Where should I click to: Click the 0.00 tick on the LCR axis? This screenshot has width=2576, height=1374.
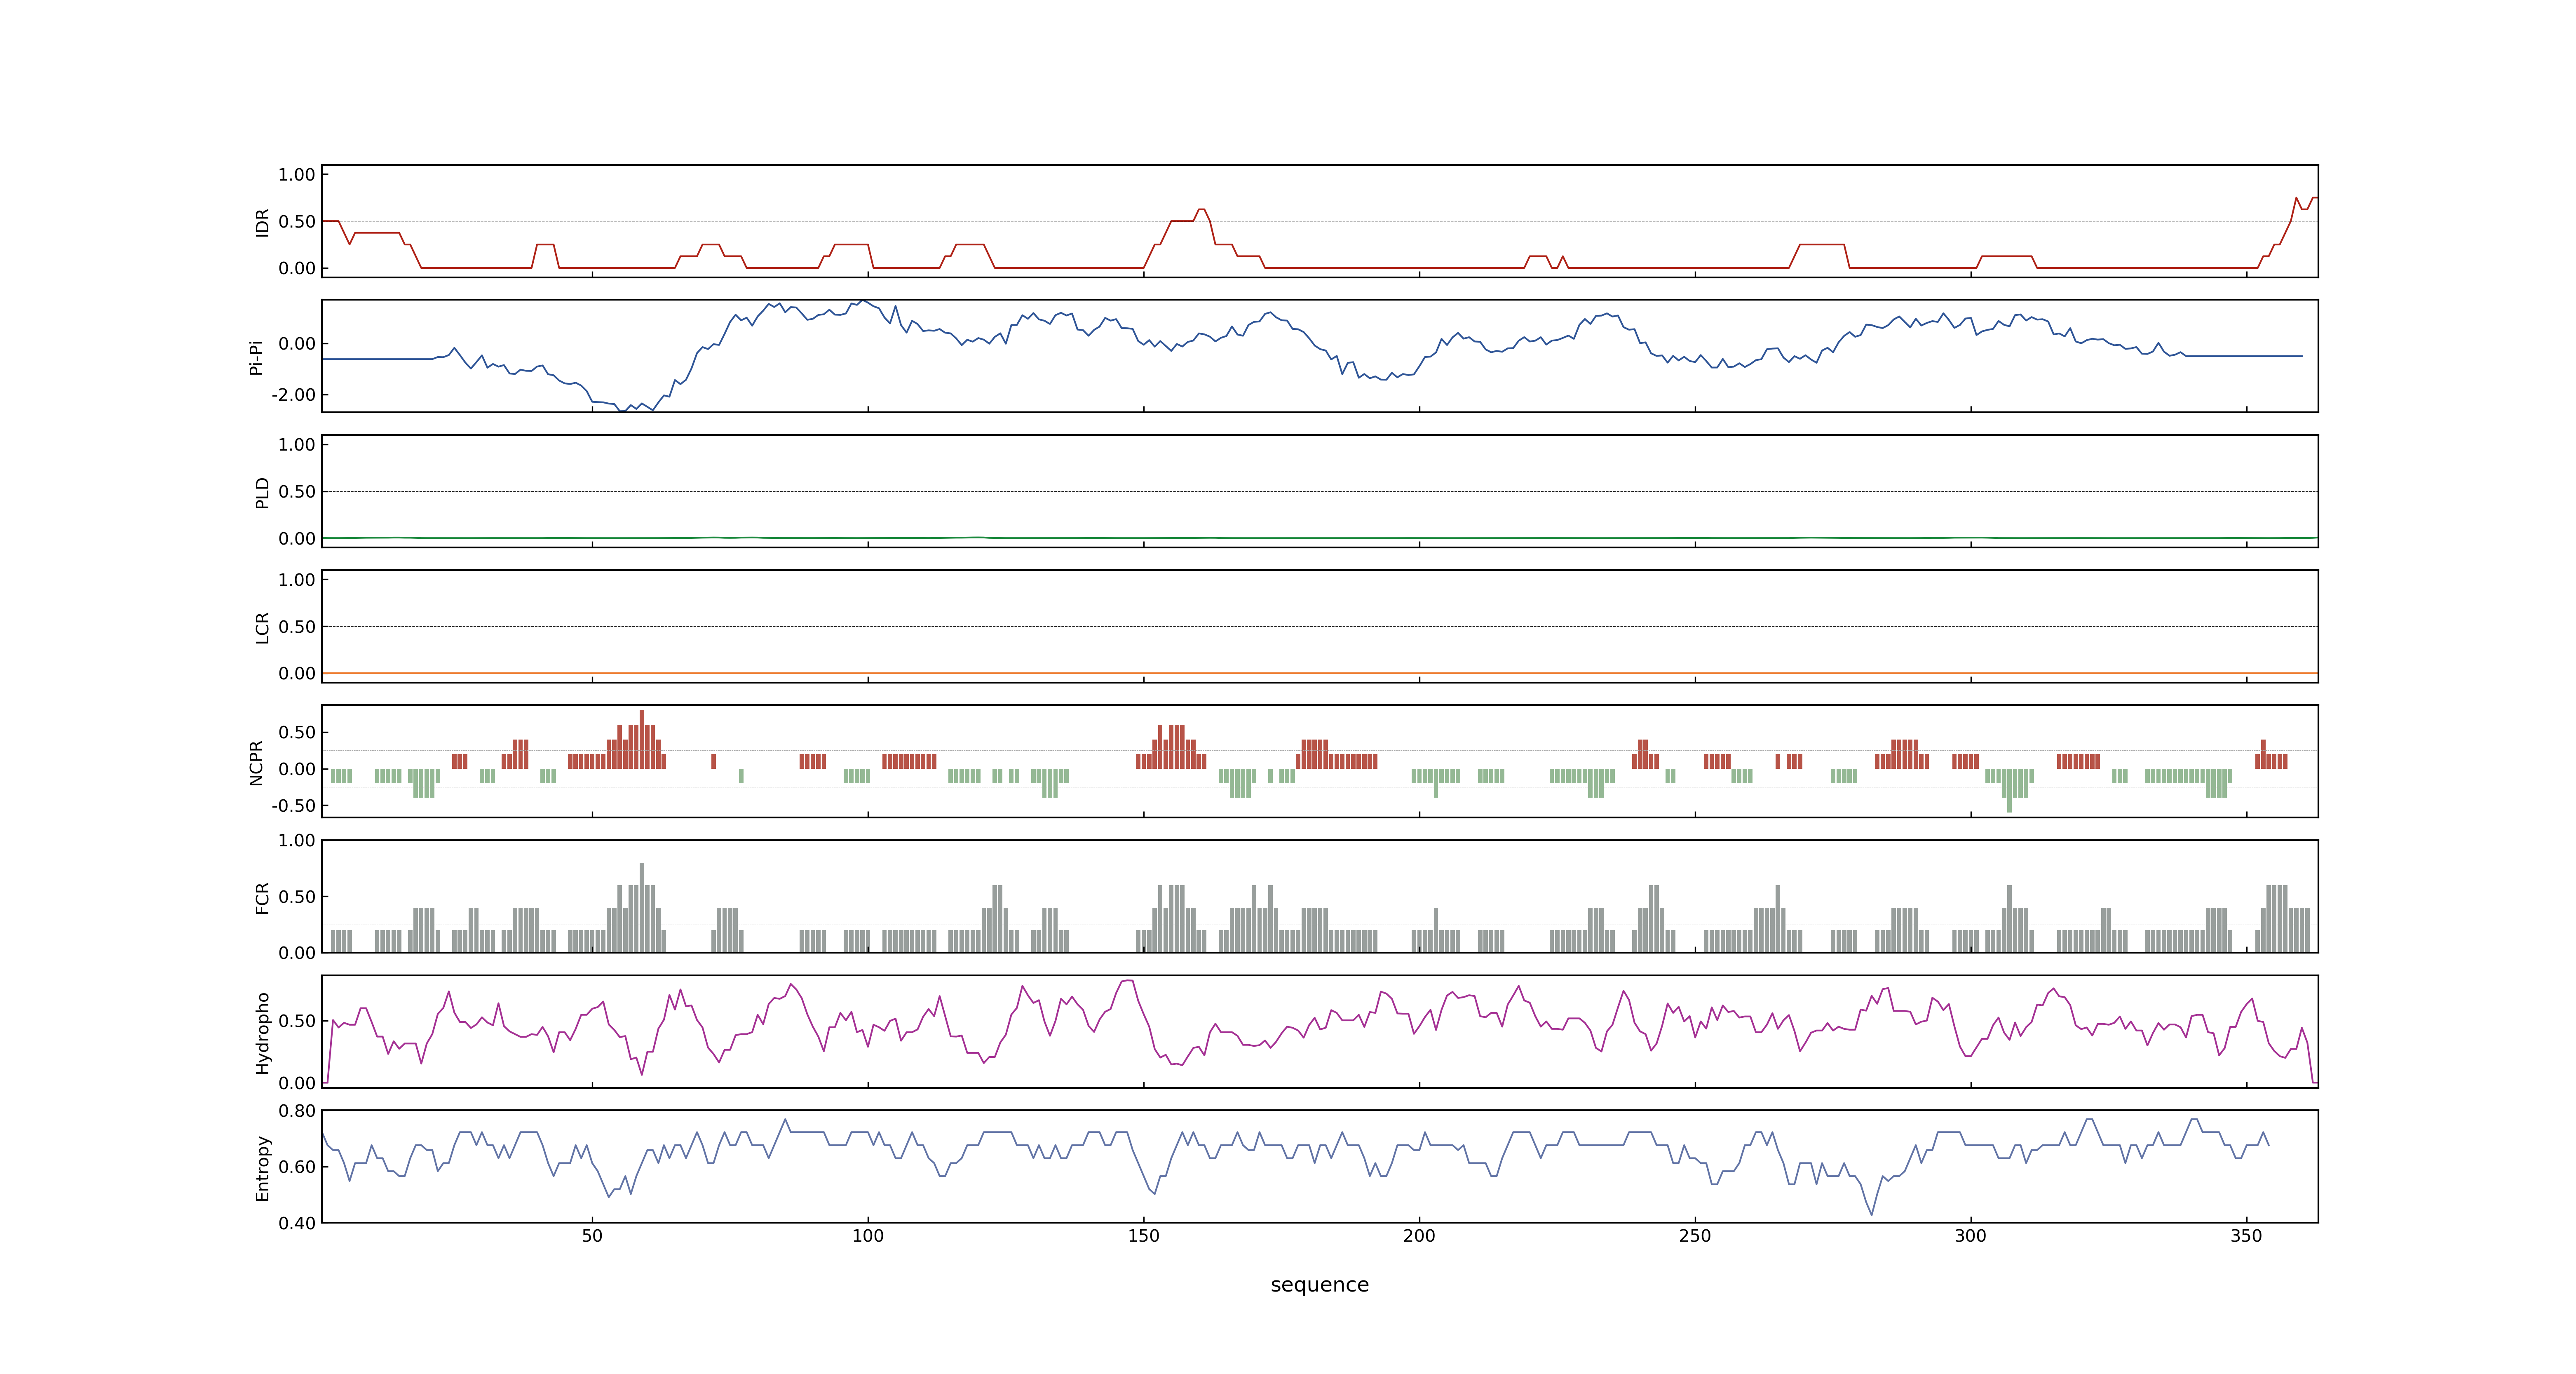pos(297,674)
